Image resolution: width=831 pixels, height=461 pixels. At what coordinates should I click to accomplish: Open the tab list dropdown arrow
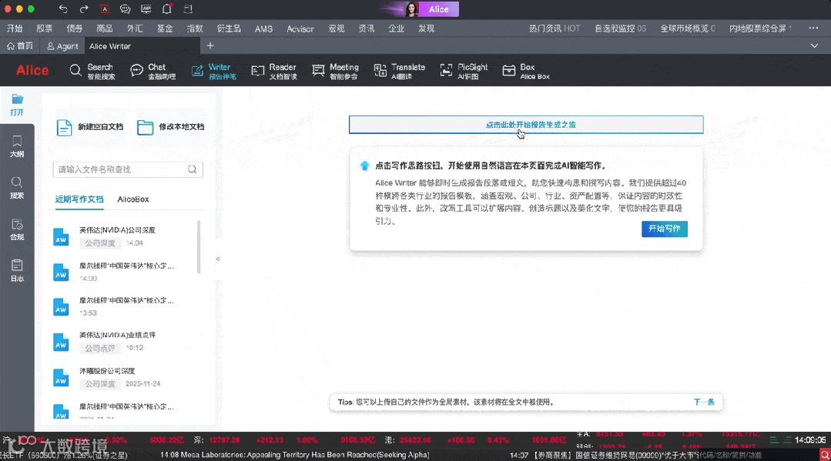[814, 45]
